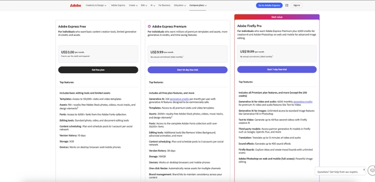Screen dimensions: 375x182
Task: Click 'Text to Video' feature line
Action: 273,121
